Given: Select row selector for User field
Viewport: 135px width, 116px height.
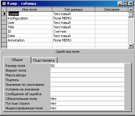Looking at the screenshot, I should (4, 23).
